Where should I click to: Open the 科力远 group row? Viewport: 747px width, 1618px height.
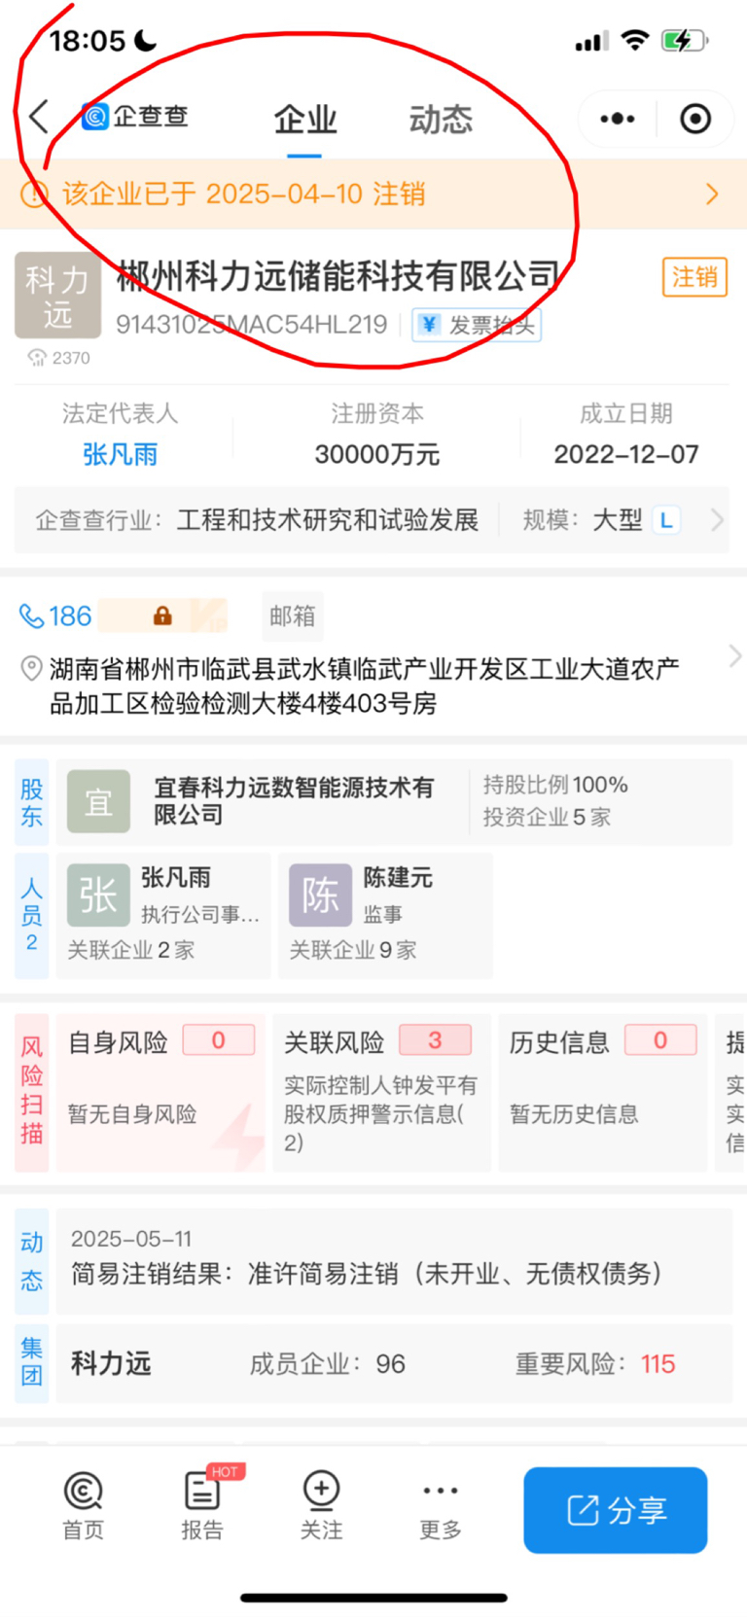tap(393, 1362)
